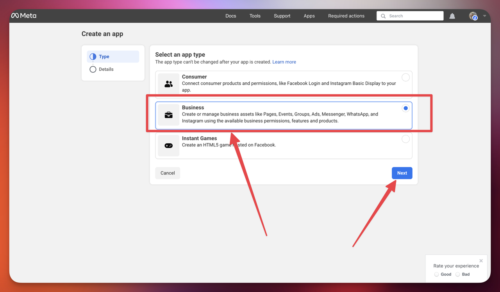
Task: Select the Instant Games radio button
Action: [406, 139]
